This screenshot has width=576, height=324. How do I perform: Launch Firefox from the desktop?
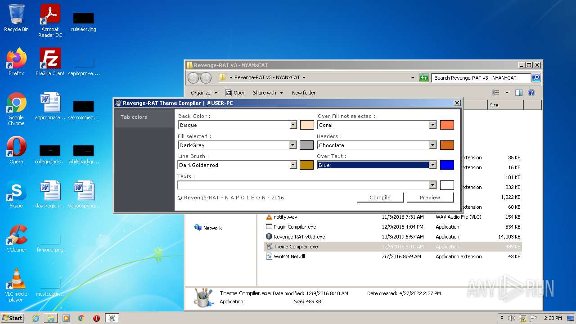(x=16, y=62)
